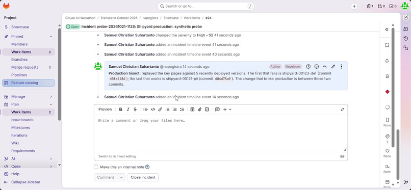Insert a comment template

[x=217, y=110]
